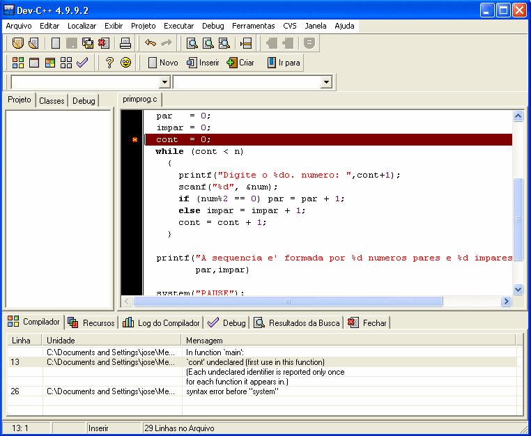The width and height of the screenshot is (531, 436).
Task: Click the Print icon
Action: [125, 43]
